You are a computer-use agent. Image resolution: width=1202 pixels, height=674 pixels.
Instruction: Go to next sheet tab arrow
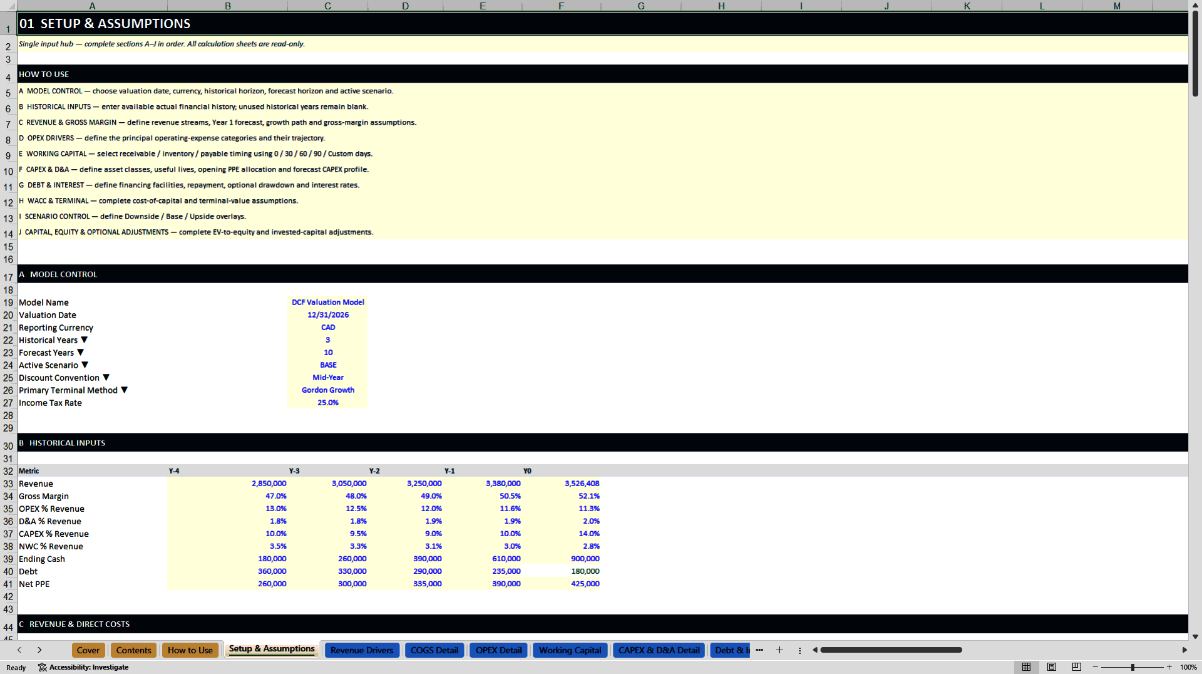(x=39, y=650)
